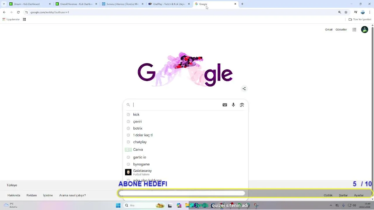Share the Google doodle
The width and height of the screenshot is (374, 210).
click(244, 89)
